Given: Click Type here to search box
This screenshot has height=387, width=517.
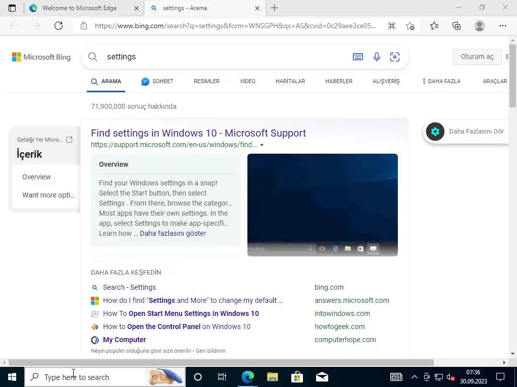Looking at the screenshot, I should (x=105, y=377).
